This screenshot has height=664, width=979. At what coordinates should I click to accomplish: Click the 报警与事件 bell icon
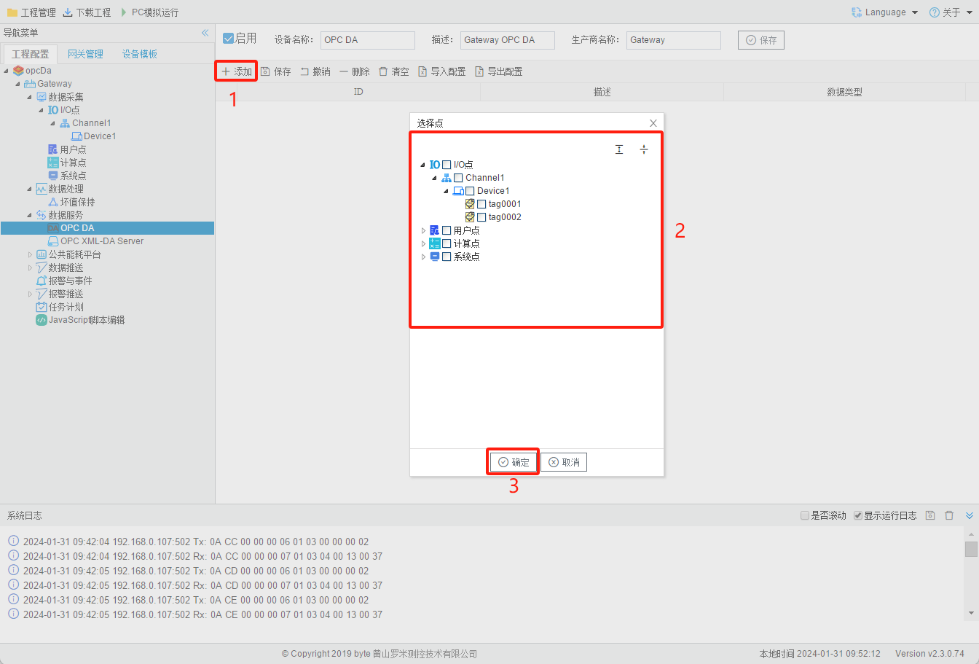point(42,281)
